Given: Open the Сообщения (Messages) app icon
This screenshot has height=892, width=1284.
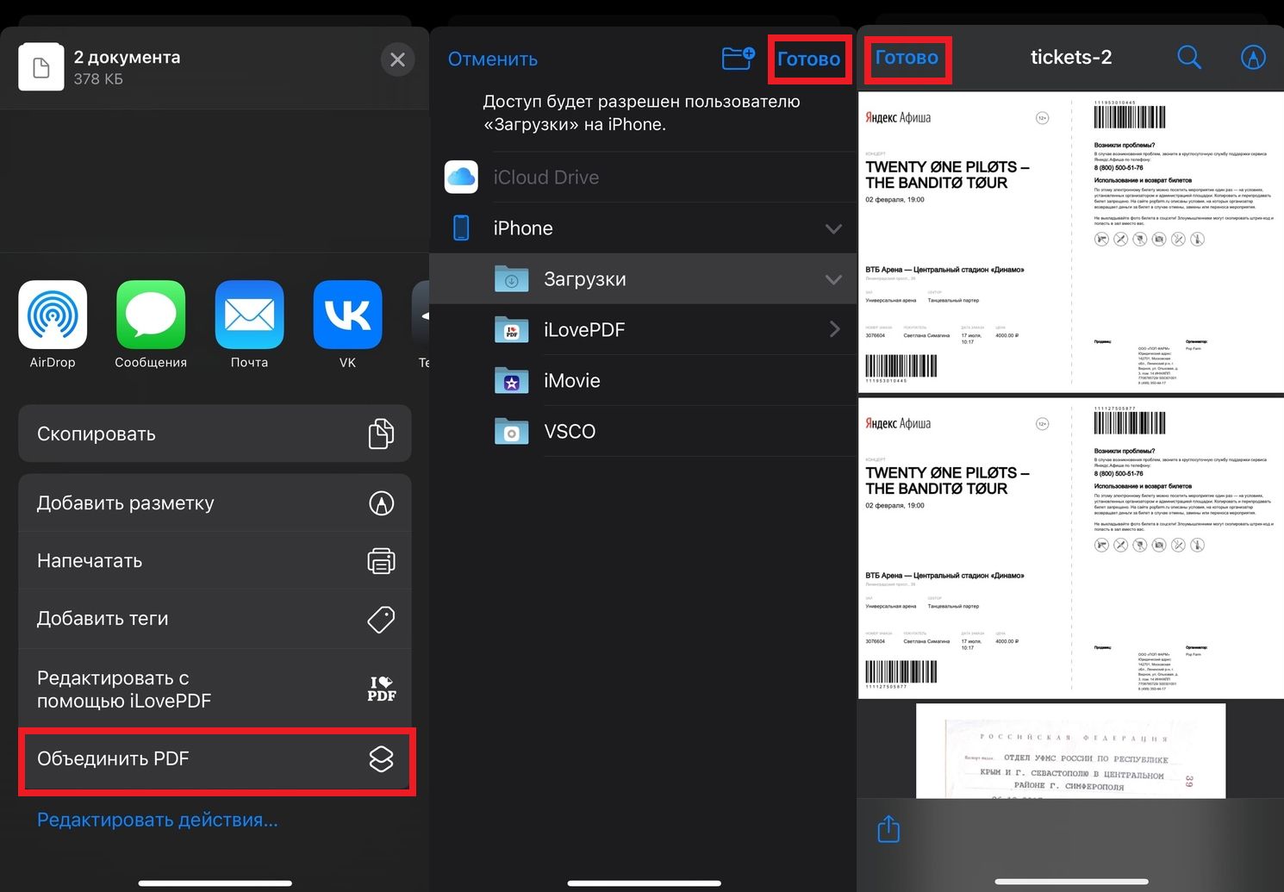Looking at the screenshot, I should 151,315.
